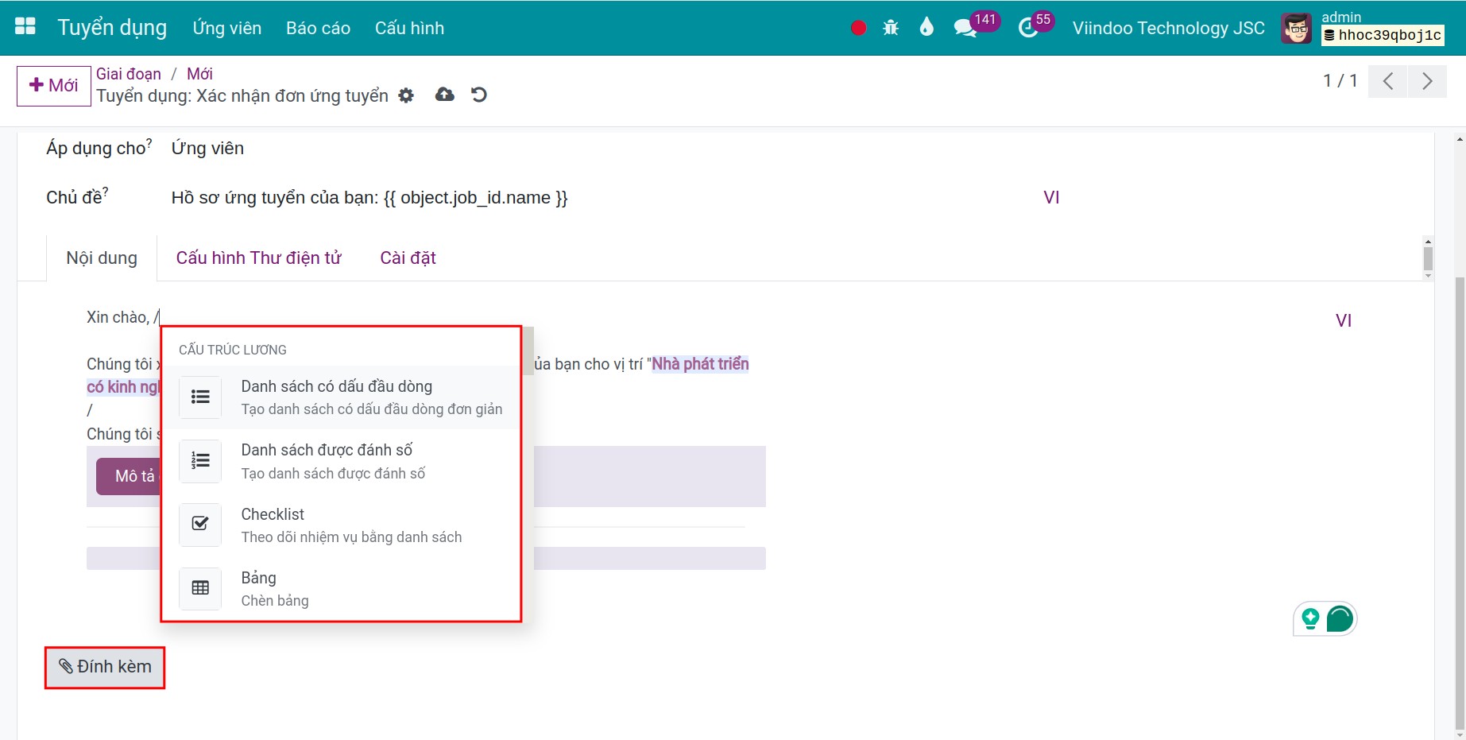Open the Báo cáo menu

pos(318,28)
